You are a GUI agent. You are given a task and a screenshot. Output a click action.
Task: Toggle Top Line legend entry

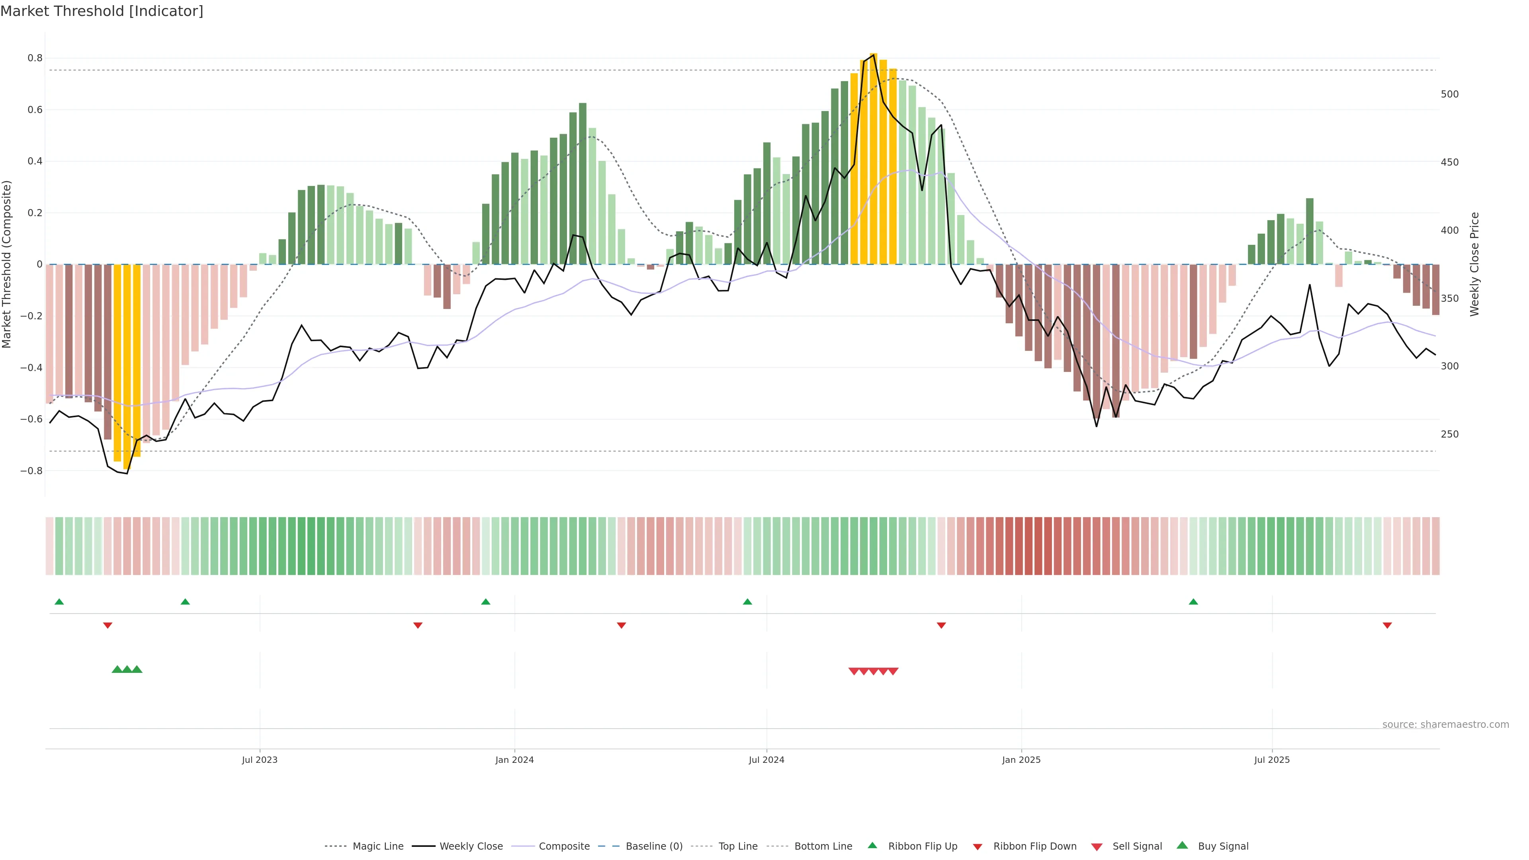click(738, 846)
